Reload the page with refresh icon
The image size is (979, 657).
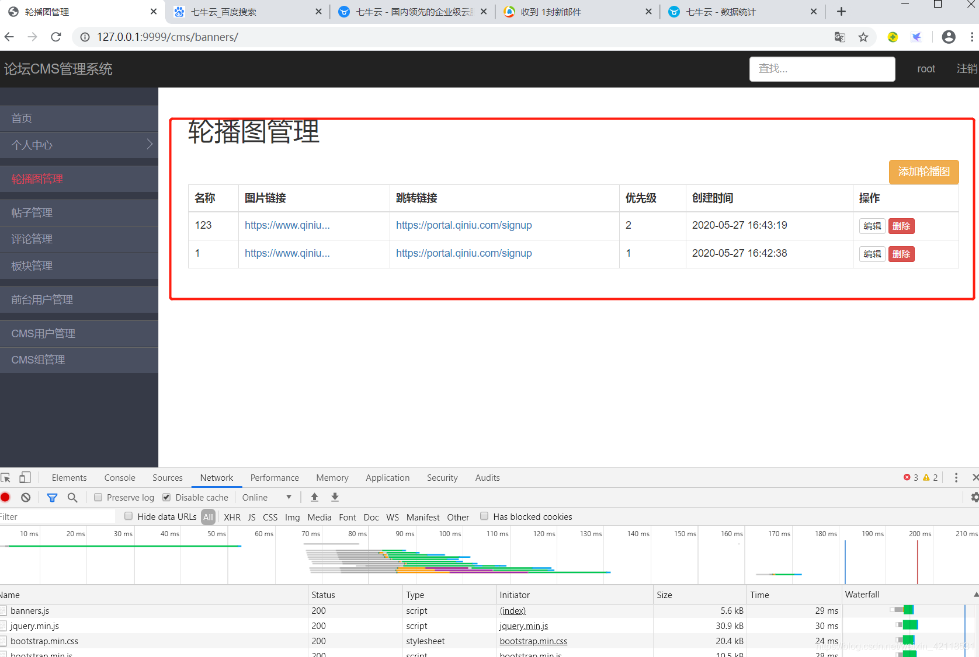tap(56, 37)
